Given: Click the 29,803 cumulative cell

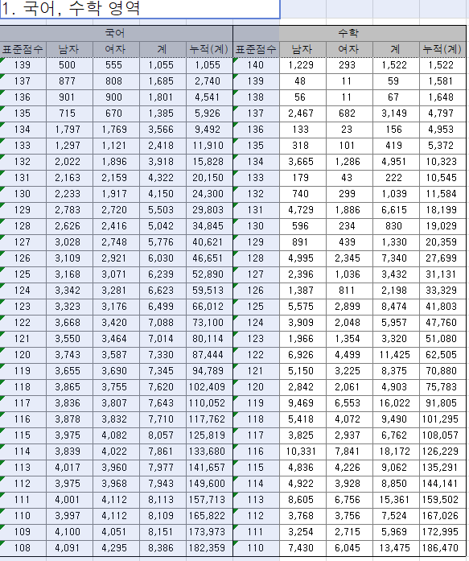Looking at the screenshot, I should [x=209, y=210].
